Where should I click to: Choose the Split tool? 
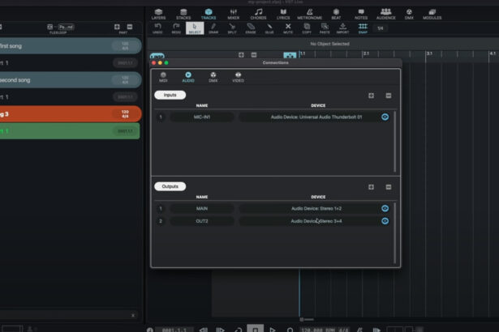coord(232,28)
